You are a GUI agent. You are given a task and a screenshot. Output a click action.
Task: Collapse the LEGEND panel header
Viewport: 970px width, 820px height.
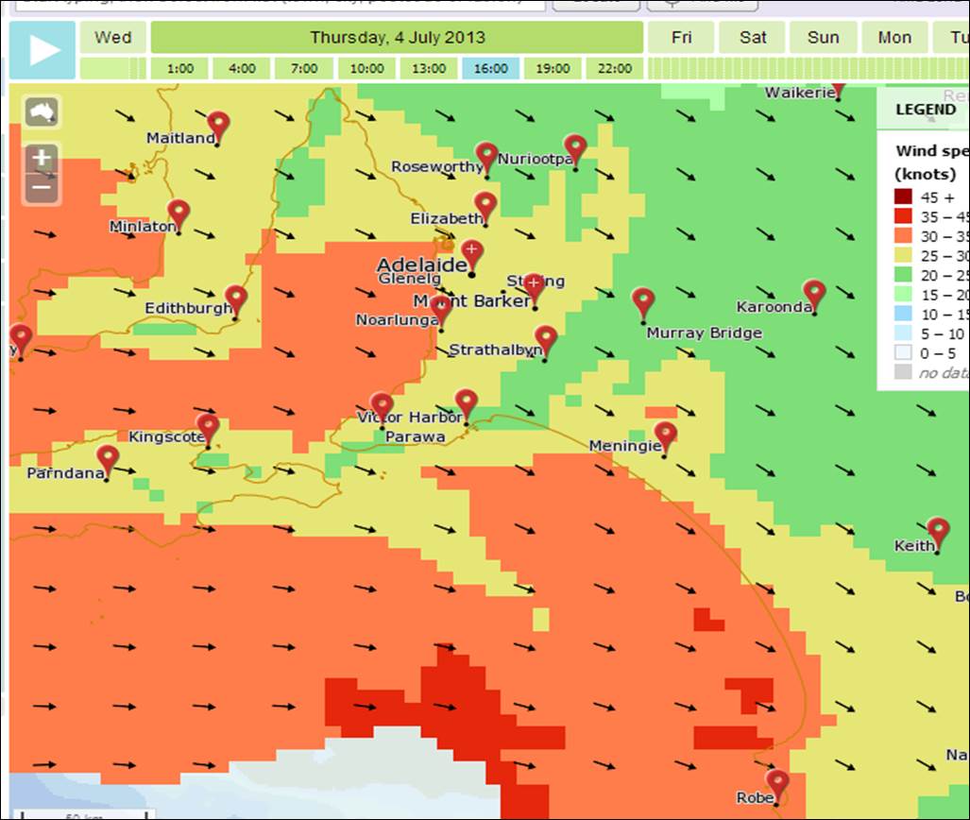point(925,110)
